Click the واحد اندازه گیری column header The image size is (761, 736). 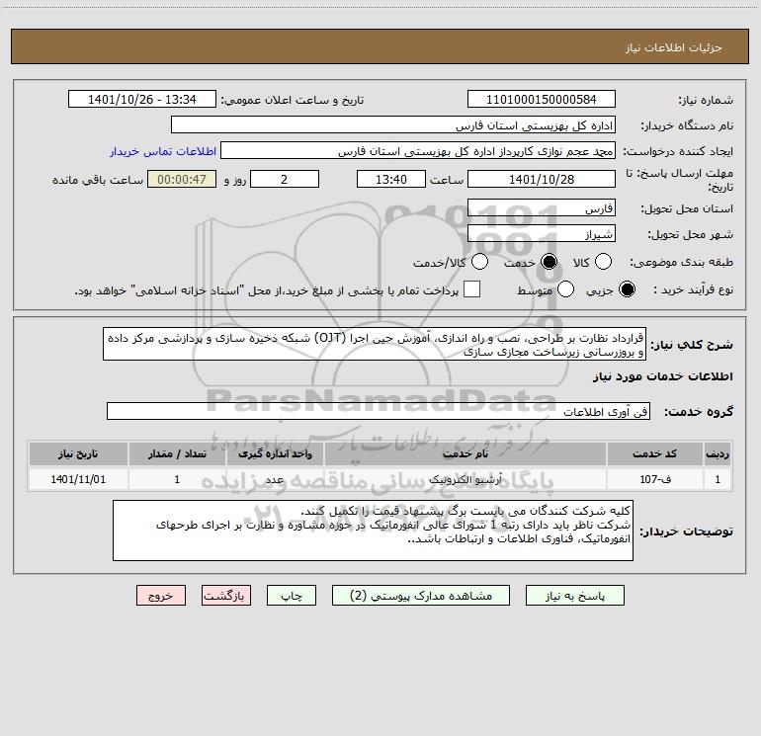click(x=275, y=453)
